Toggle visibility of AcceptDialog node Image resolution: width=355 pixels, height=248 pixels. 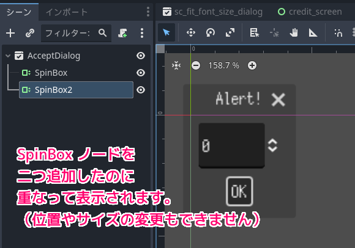click(x=141, y=56)
